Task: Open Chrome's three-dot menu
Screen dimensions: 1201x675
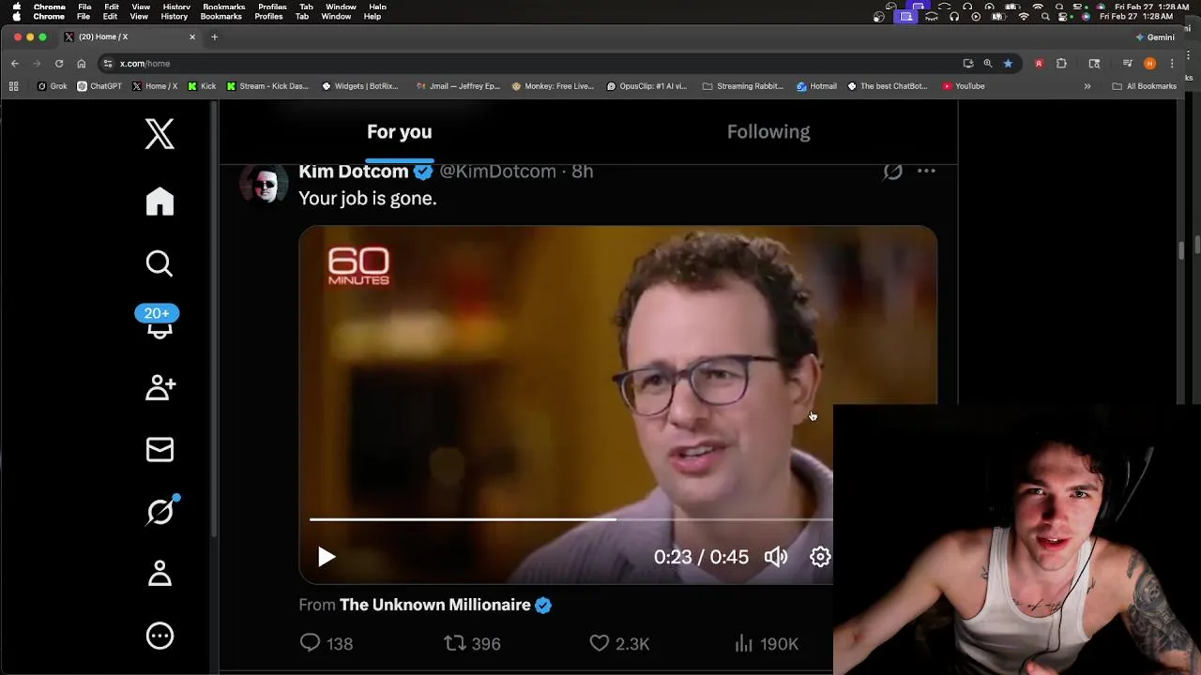Action: tap(1172, 63)
